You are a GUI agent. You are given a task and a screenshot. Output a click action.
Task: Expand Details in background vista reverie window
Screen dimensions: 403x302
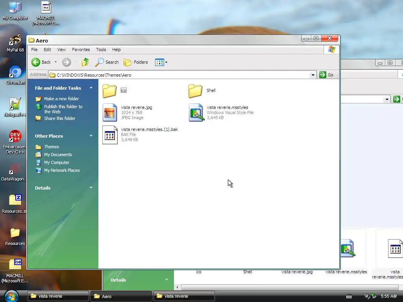click(x=166, y=280)
